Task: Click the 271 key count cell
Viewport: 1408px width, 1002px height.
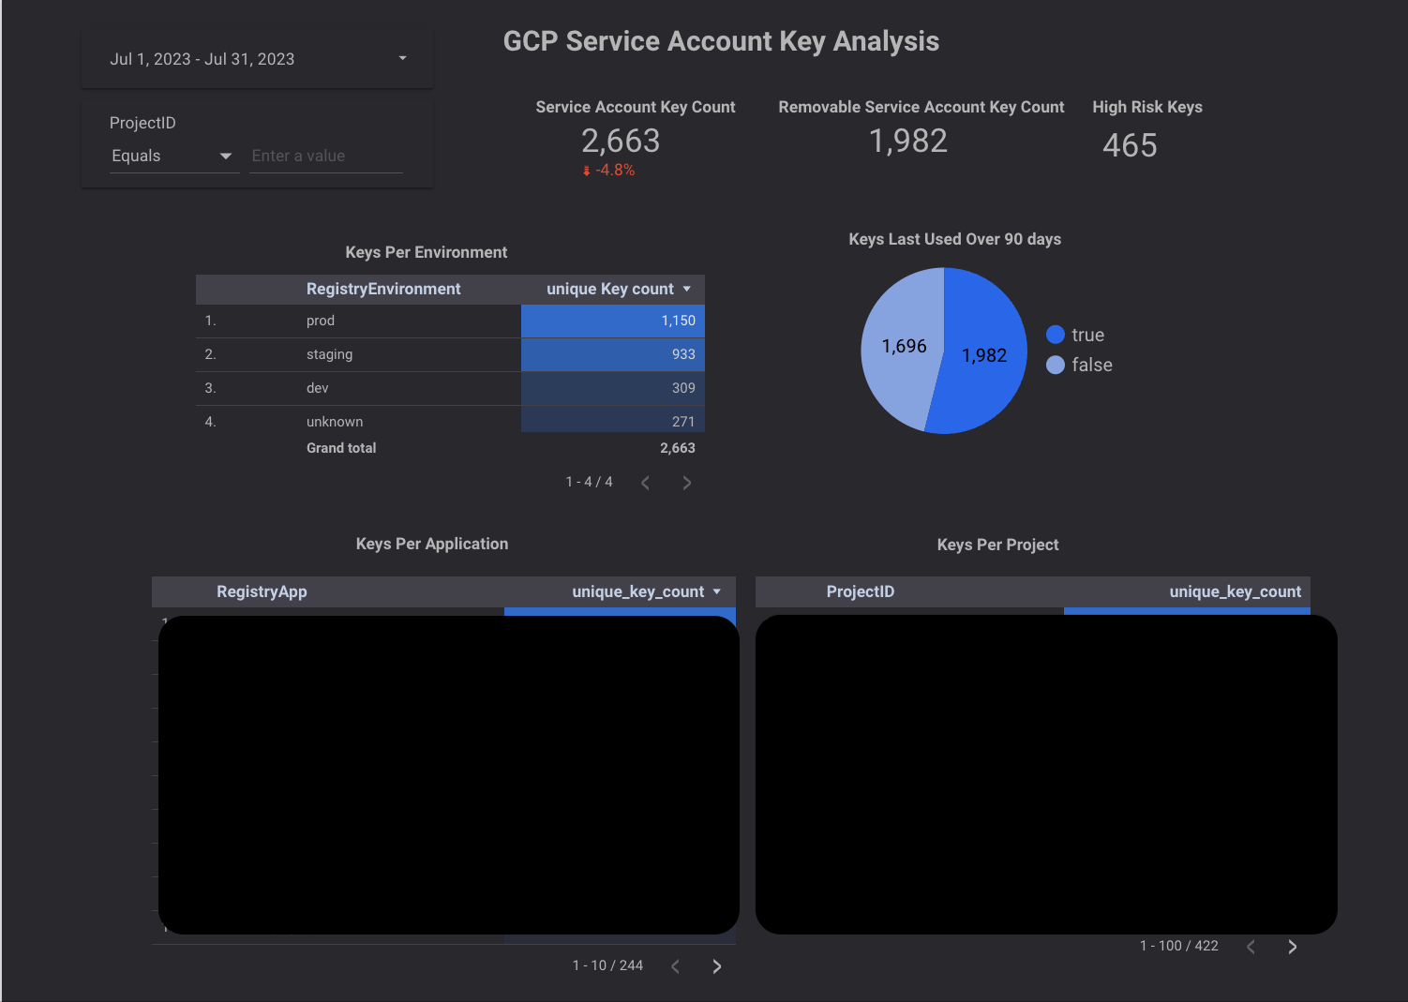Action: point(613,420)
